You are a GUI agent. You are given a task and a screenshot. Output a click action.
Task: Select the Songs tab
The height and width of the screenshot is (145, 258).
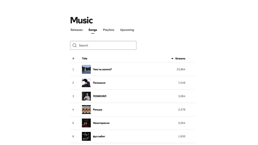(93, 30)
